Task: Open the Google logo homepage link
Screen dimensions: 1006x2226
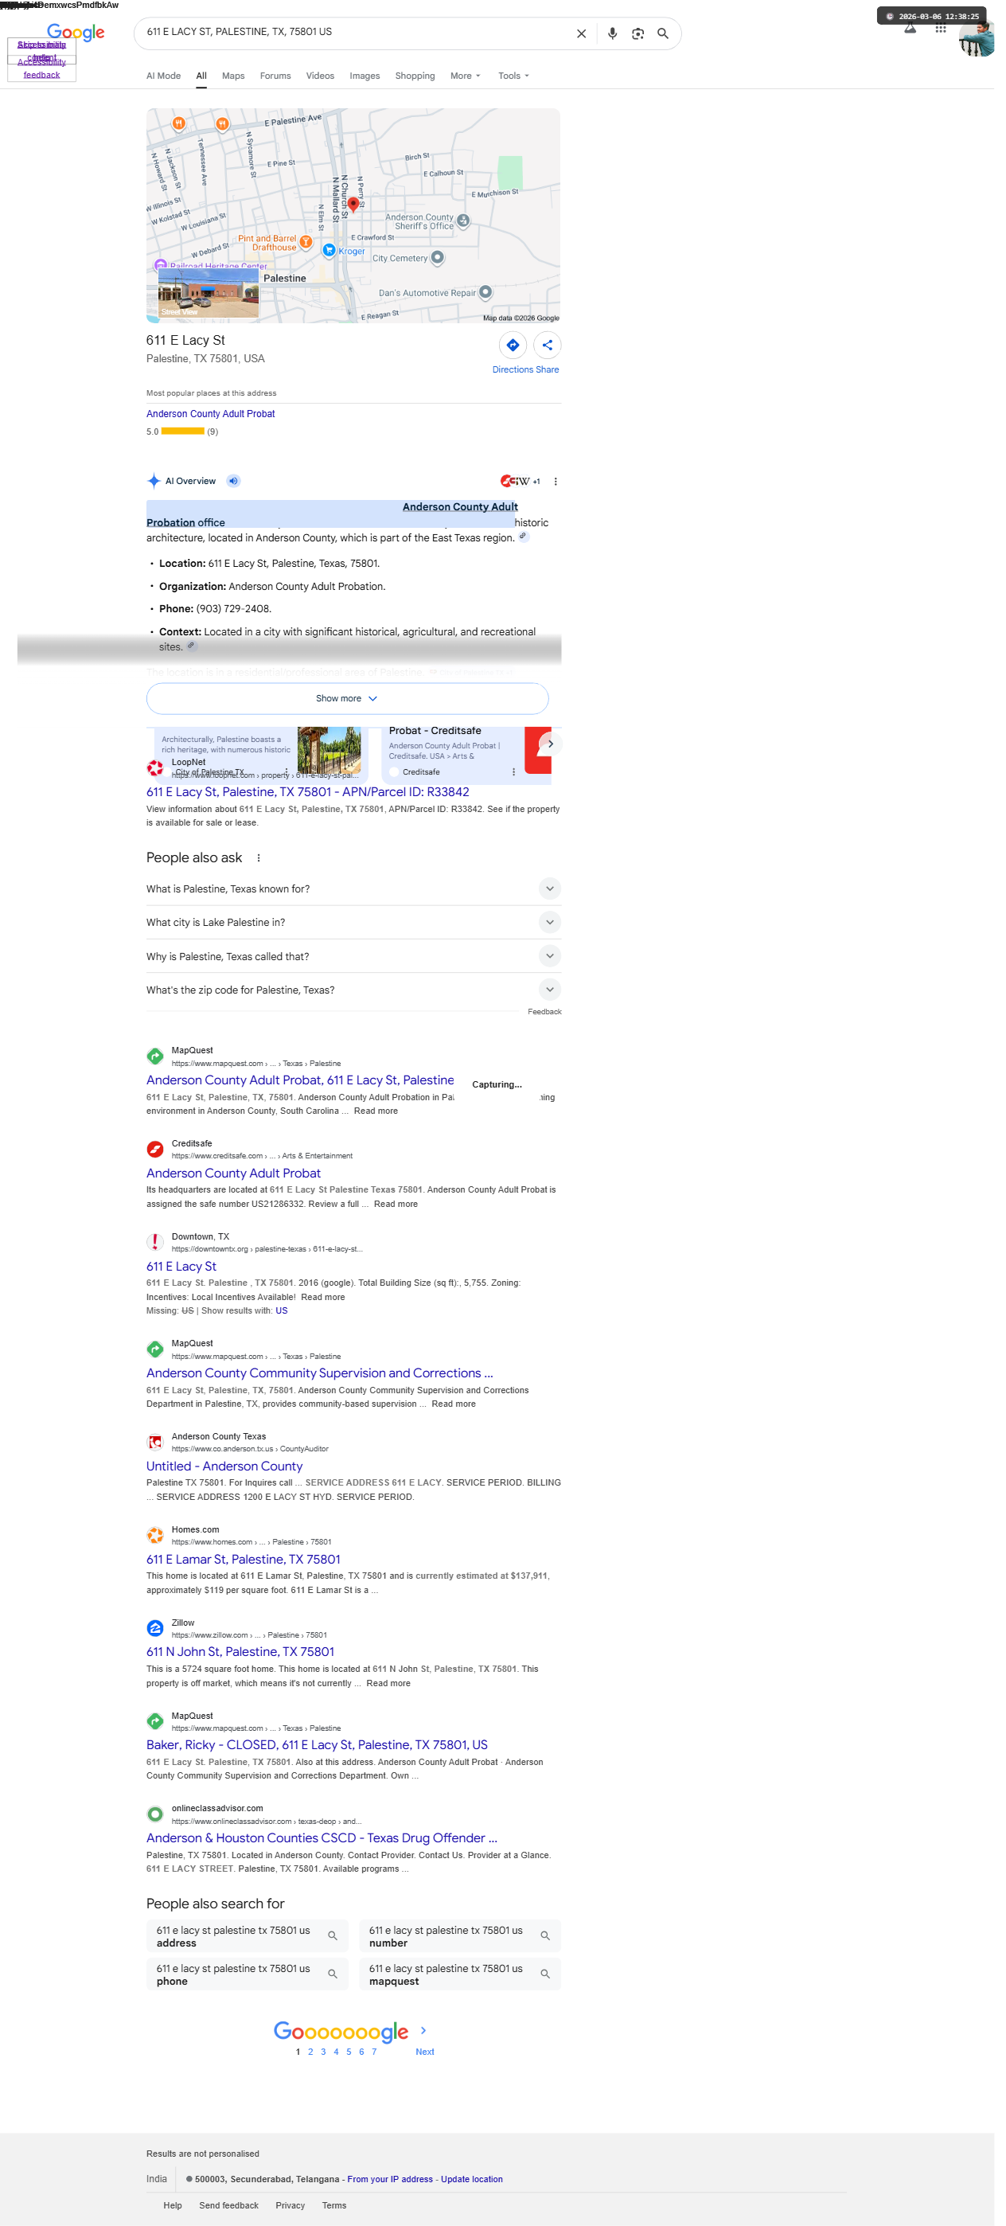Action: coord(76,33)
